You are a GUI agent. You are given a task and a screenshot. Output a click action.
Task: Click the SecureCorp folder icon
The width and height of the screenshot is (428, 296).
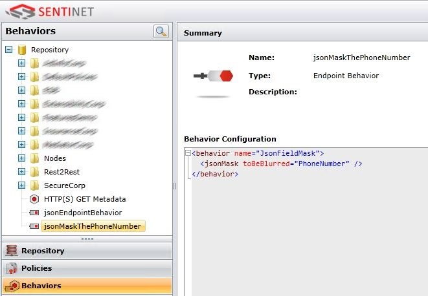[35, 185]
